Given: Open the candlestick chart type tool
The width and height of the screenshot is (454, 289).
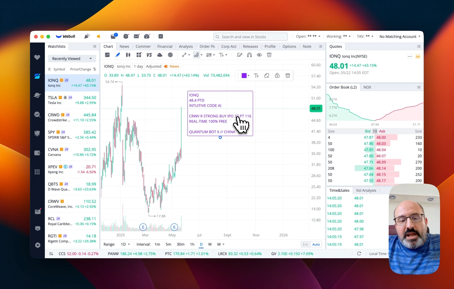Looking at the screenshot, I should (x=128, y=55).
